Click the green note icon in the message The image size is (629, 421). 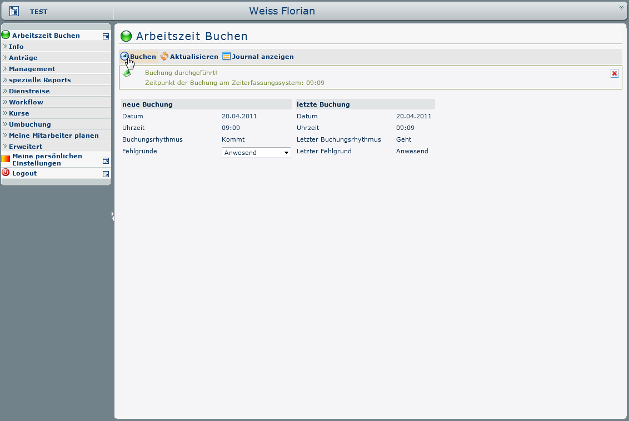click(127, 73)
